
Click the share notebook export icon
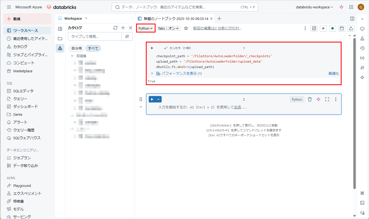[351, 28]
